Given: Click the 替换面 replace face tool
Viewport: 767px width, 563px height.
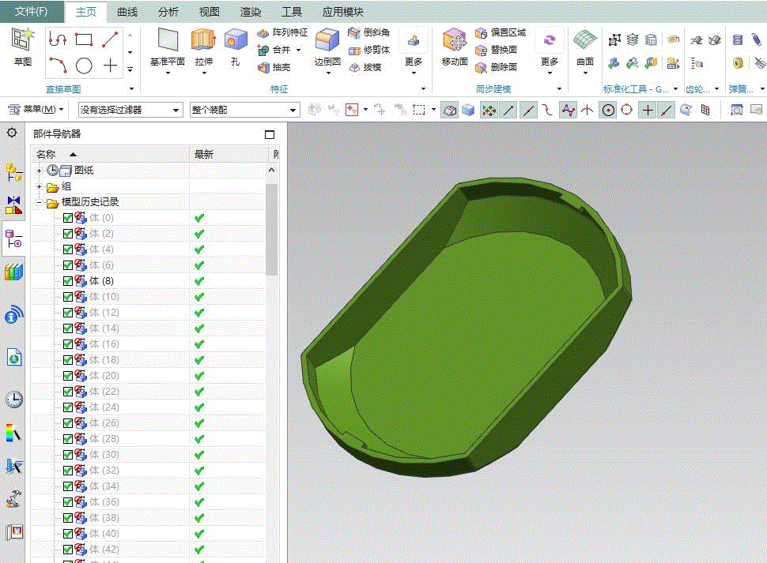Looking at the screenshot, I should click(x=496, y=50).
